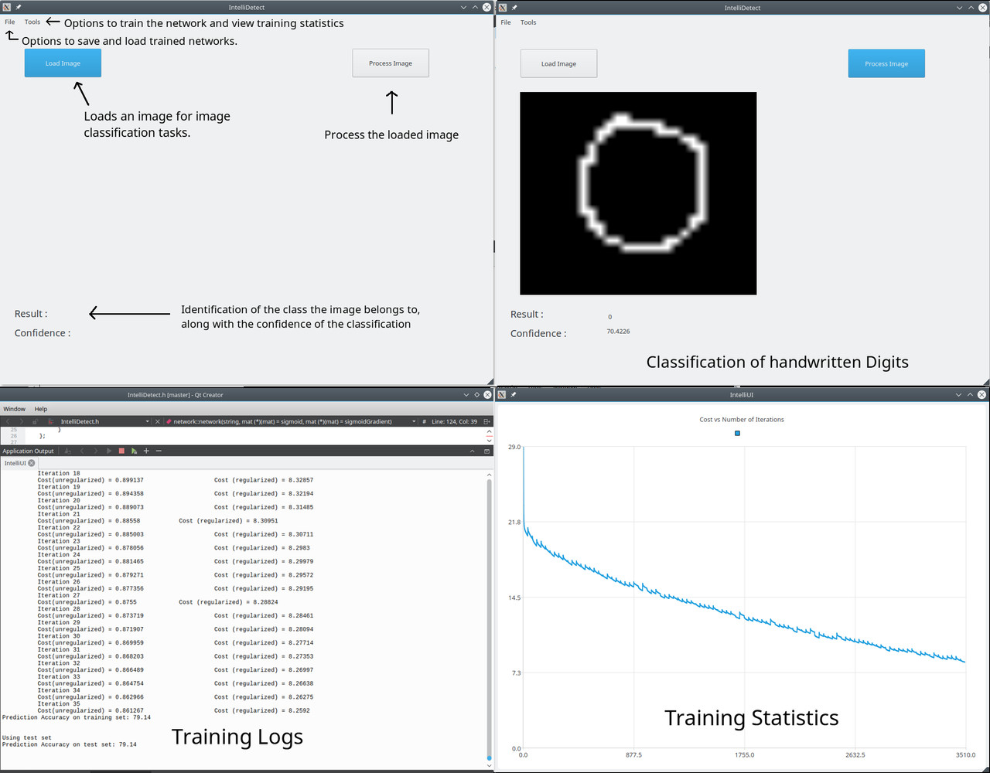Maximize the Application Output pane
This screenshot has width=990, height=773.
486,451
